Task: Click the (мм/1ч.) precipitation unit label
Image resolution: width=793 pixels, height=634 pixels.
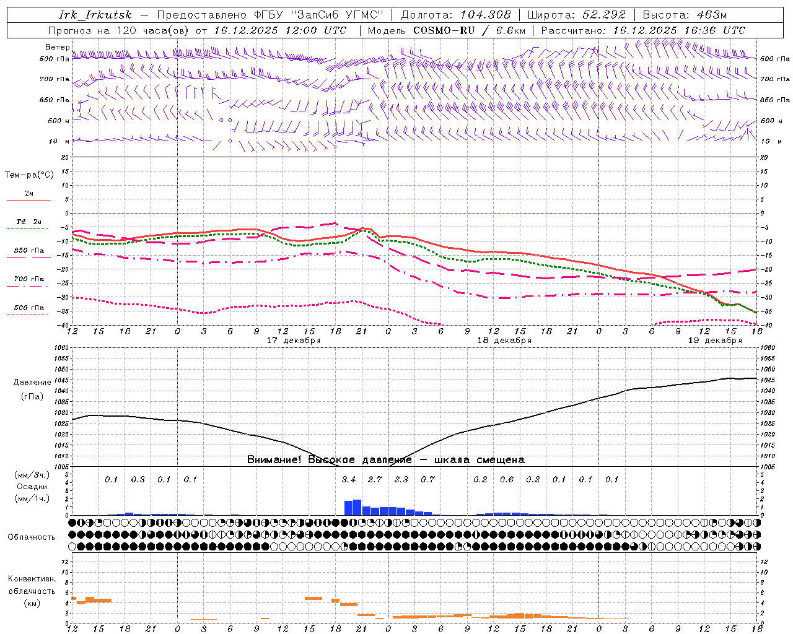Action: pos(32,498)
